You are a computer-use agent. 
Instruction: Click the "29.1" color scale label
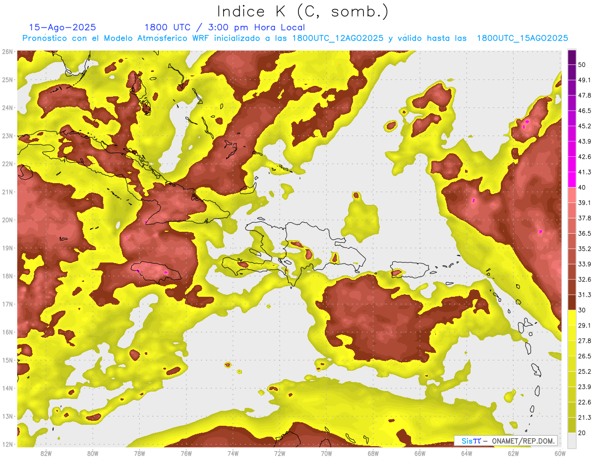(585, 325)
